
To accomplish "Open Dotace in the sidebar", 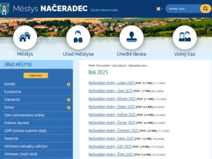I will tap(9, 107).
